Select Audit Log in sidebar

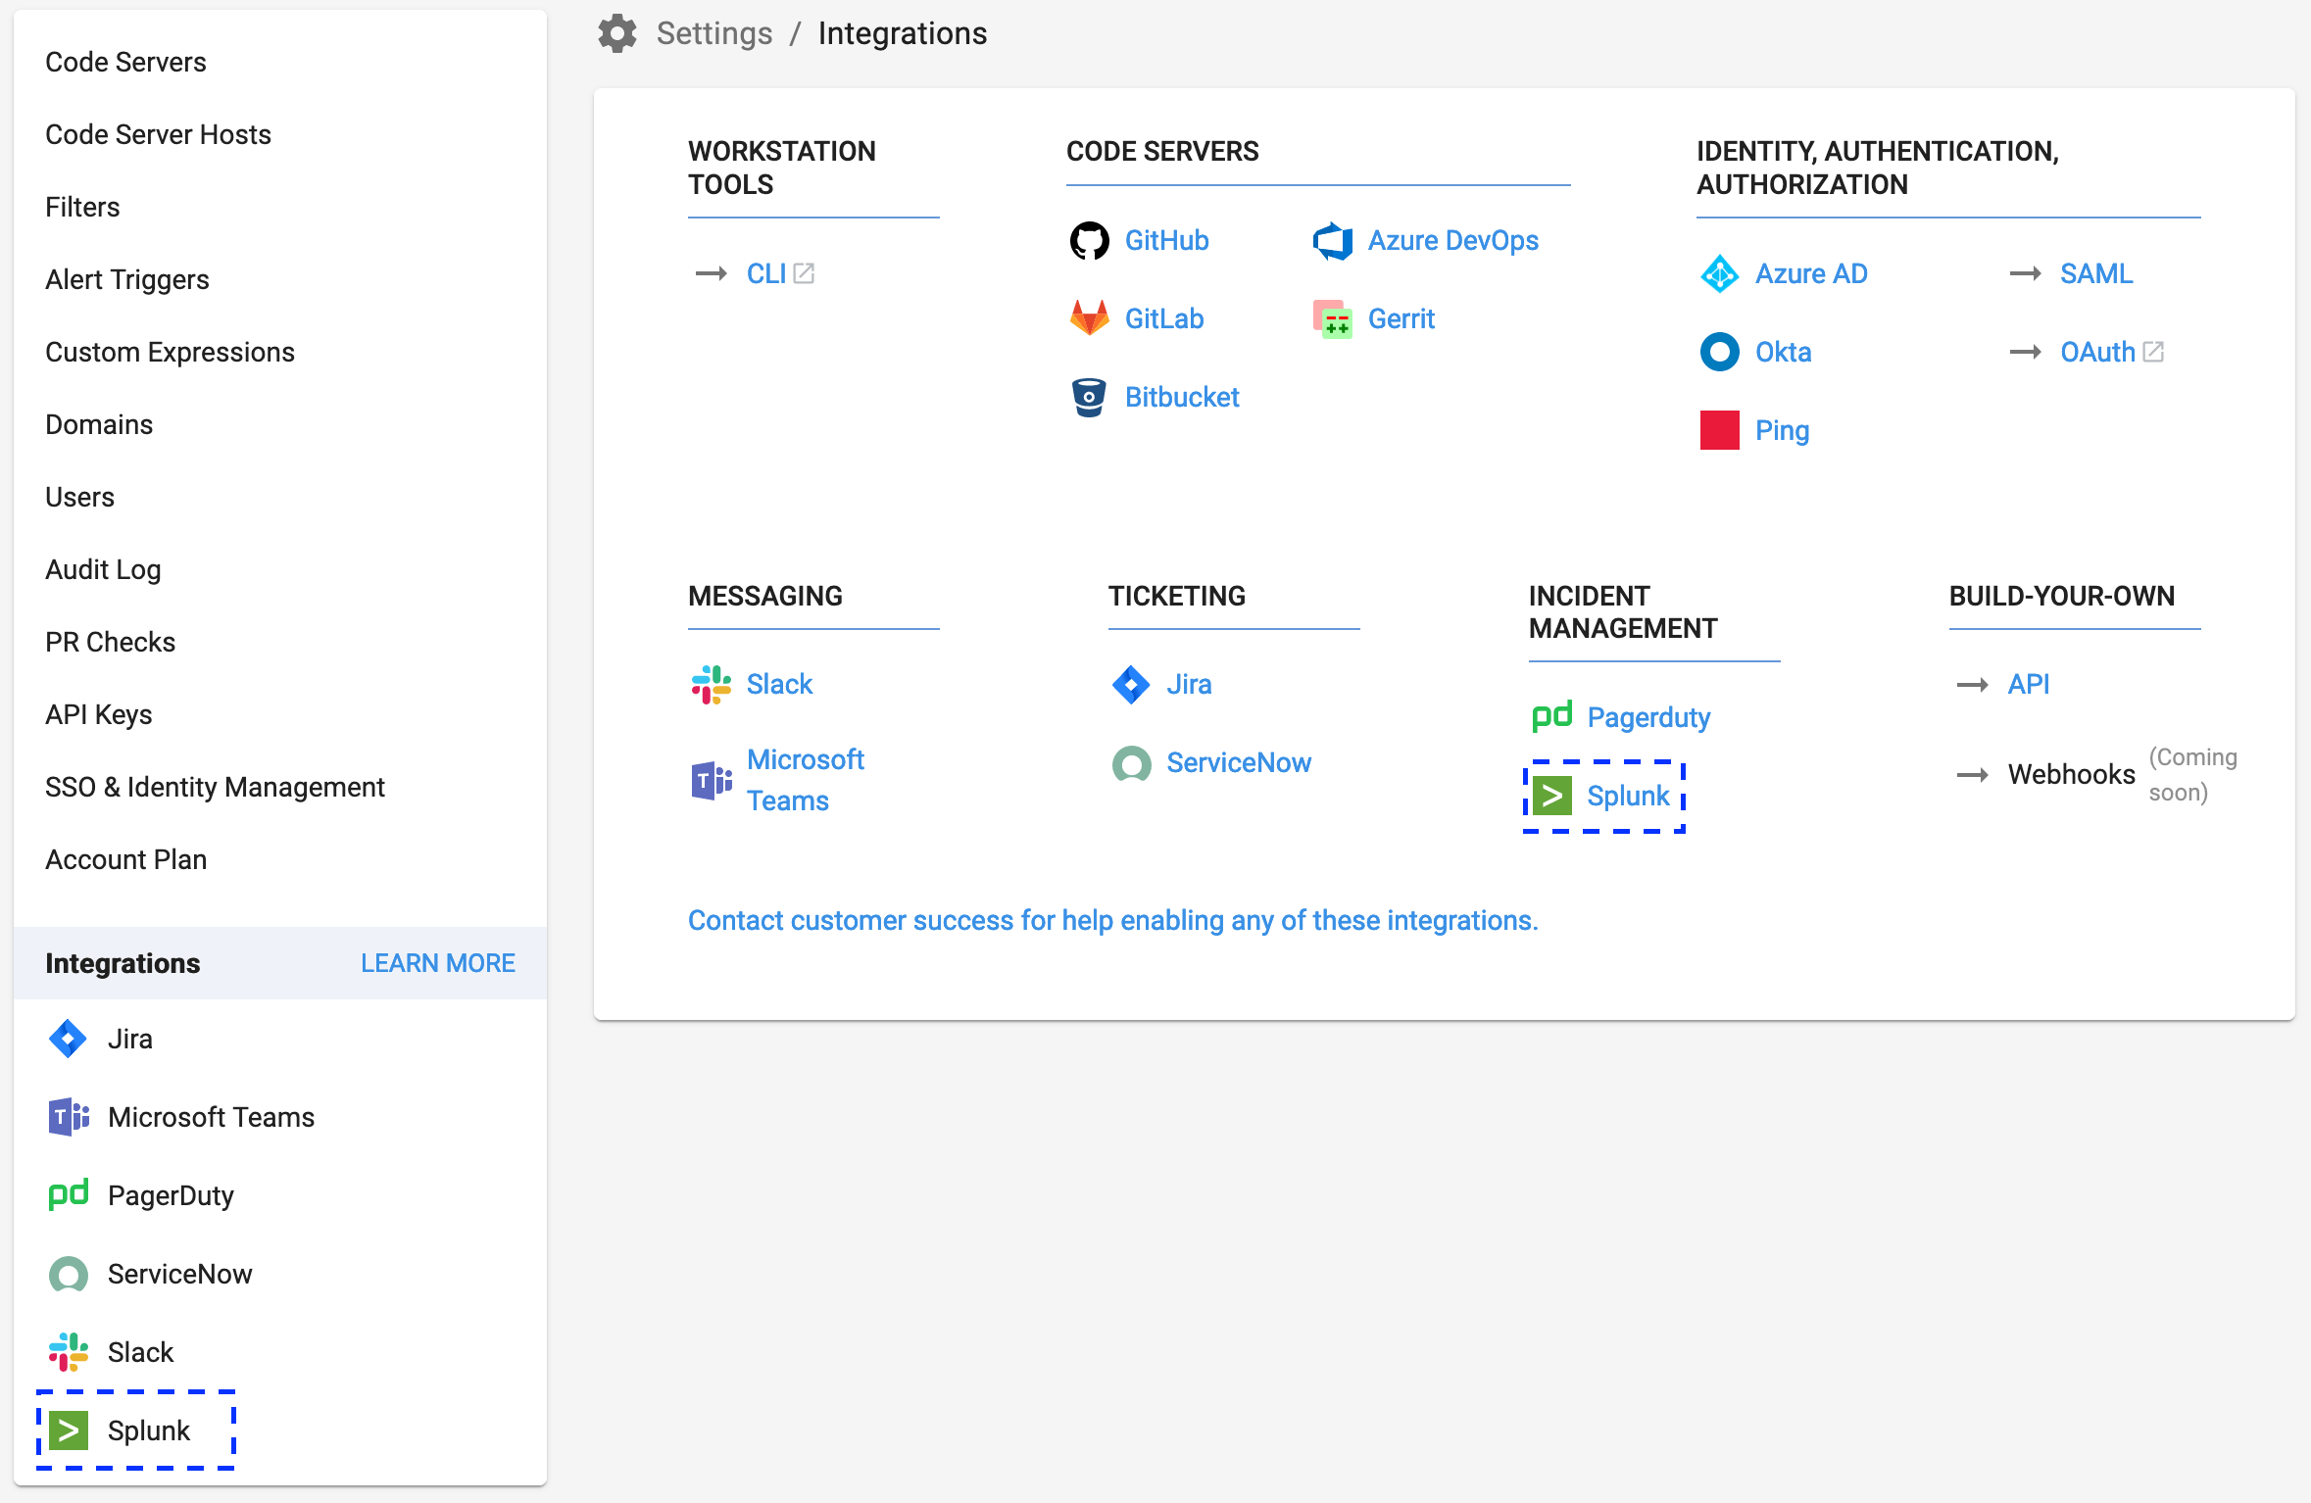click(x=103, y=569)
